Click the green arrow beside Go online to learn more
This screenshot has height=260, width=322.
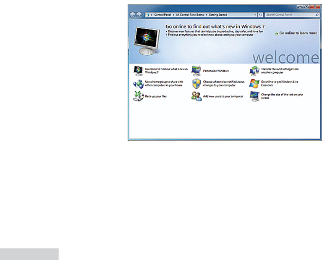click(x=277, y=34)
